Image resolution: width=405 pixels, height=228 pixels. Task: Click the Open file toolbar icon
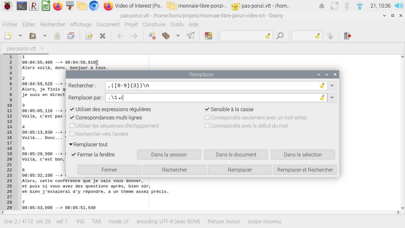pyautogui.click(x=33, y=36)
